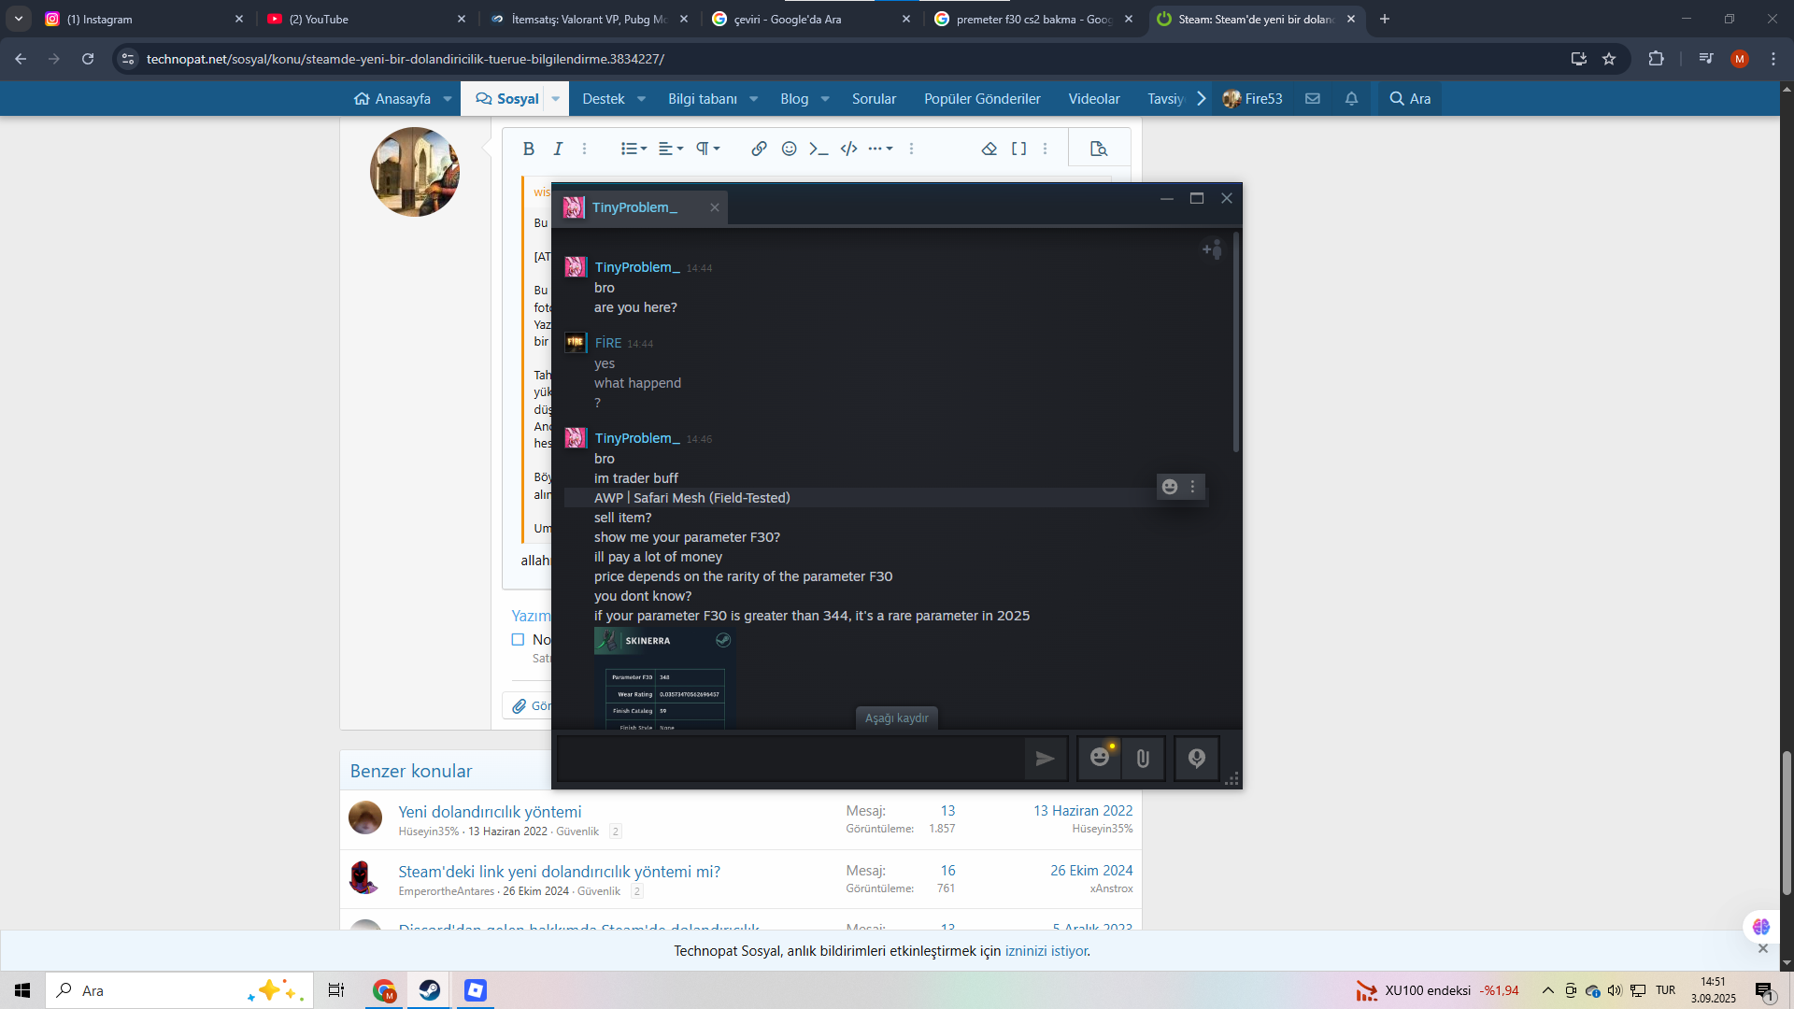The image size is (1794, 1009).
Task: Open the 13 Haziran 2022 last post date
Action: tap(1082, 811)
